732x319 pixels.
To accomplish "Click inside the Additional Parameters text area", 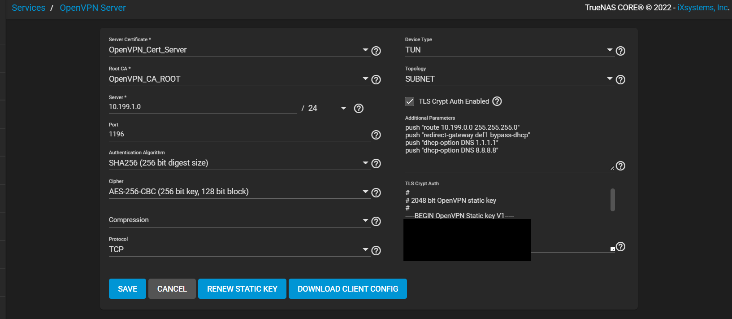I will pos(510,147).
